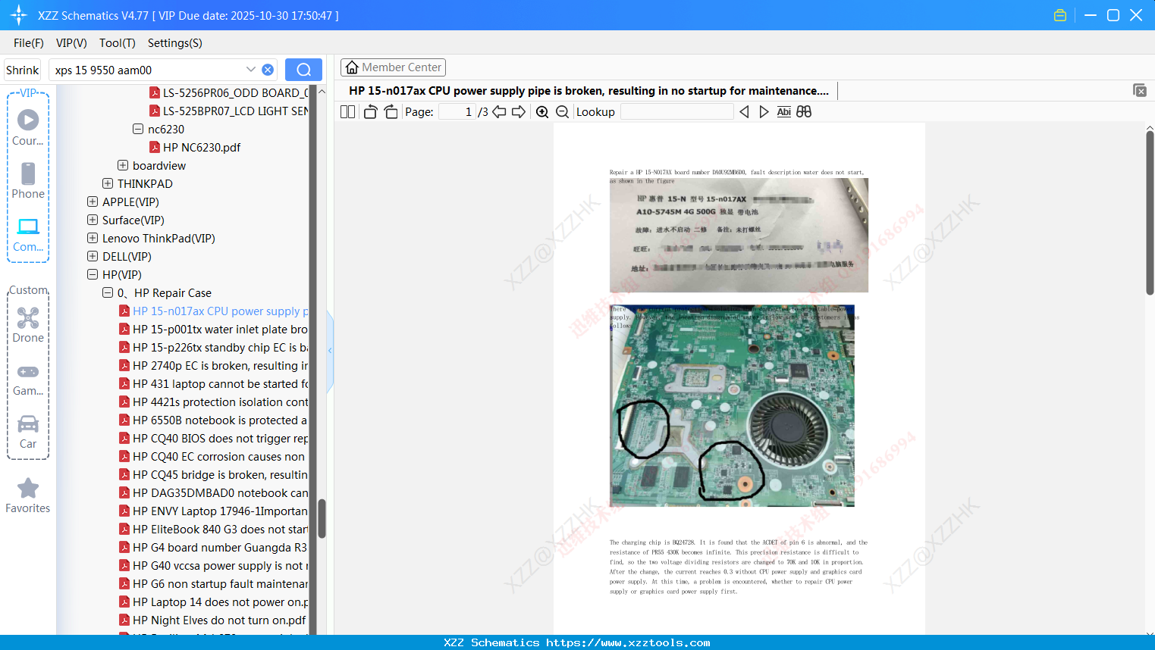Viewport: 1155px width, 650px height.
Task: Rotate page counterclockwise
Action: click(x=370, y=111)
